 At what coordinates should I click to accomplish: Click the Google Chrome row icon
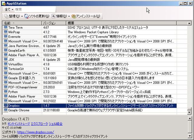click(5, 110)
